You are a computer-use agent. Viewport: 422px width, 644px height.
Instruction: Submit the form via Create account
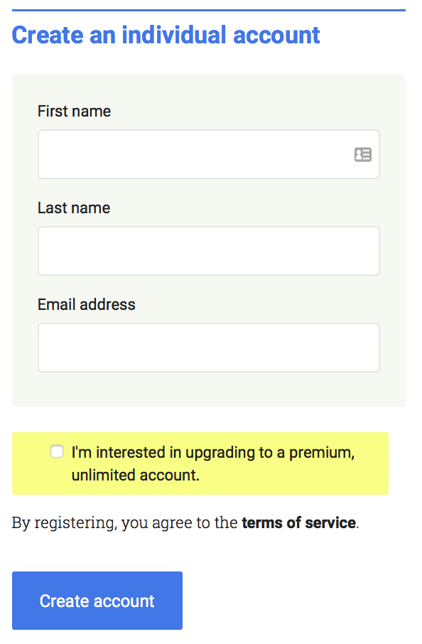97,601
